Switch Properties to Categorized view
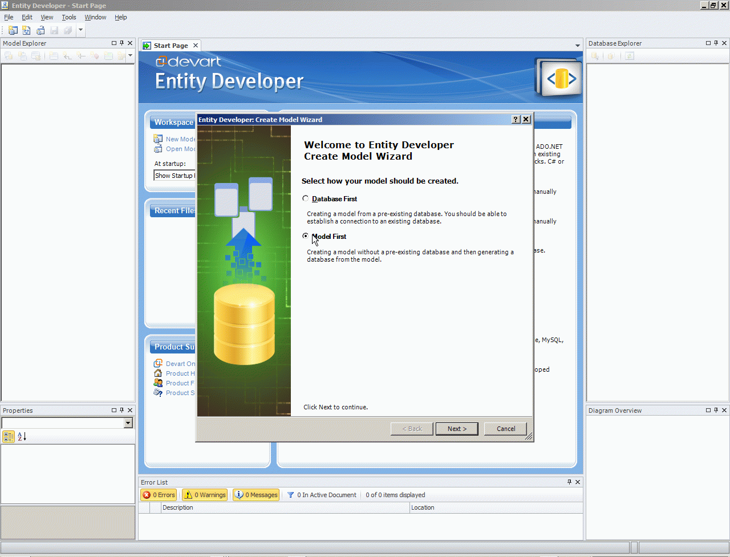This screenshot has width=730, height=557. pos(9,437)
